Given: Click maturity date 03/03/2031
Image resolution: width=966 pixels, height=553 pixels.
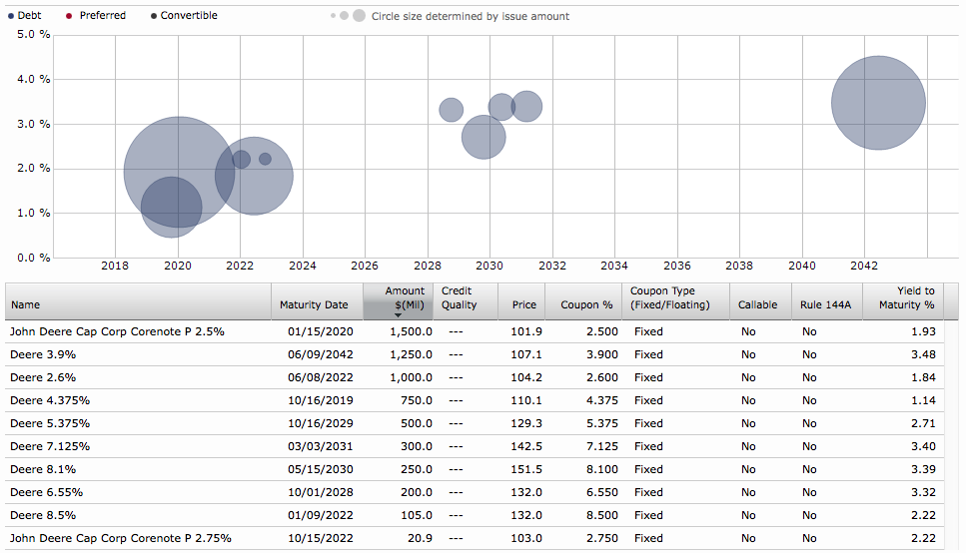Looking at the screenshot, I should (x=321, y=446).
